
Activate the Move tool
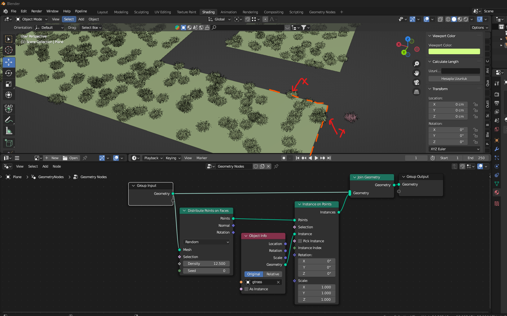(9, 62)
